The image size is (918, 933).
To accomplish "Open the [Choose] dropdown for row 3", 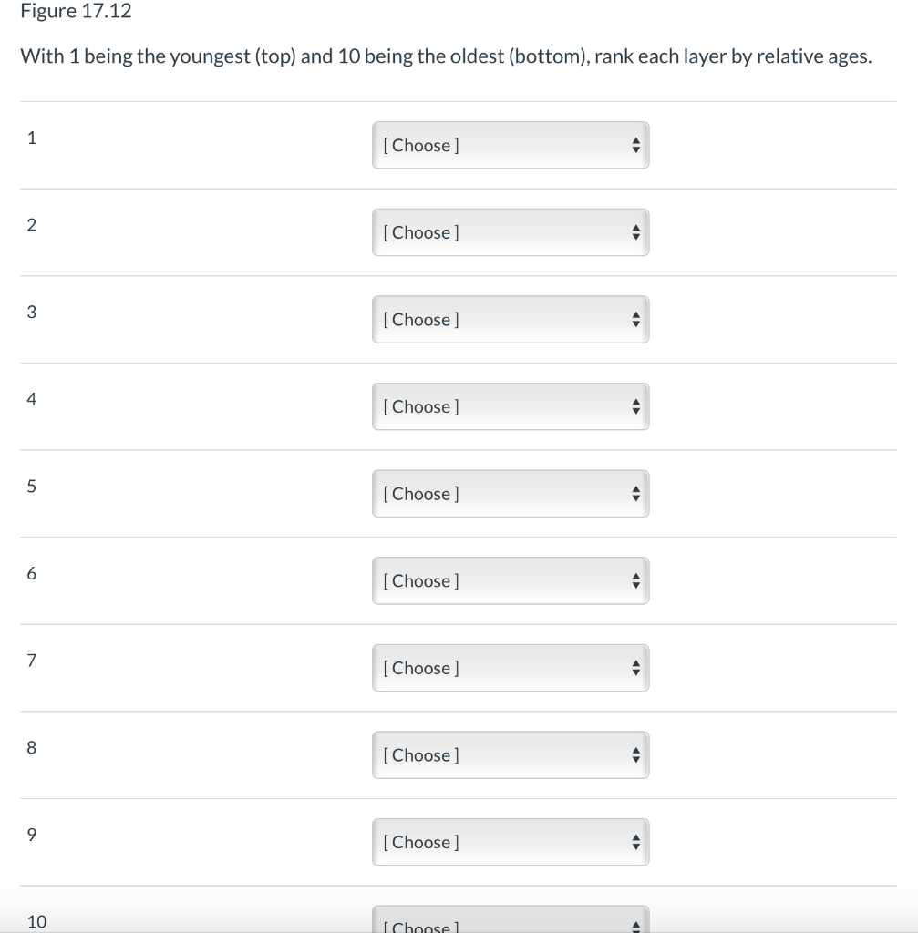I will [x=497, y=320].
